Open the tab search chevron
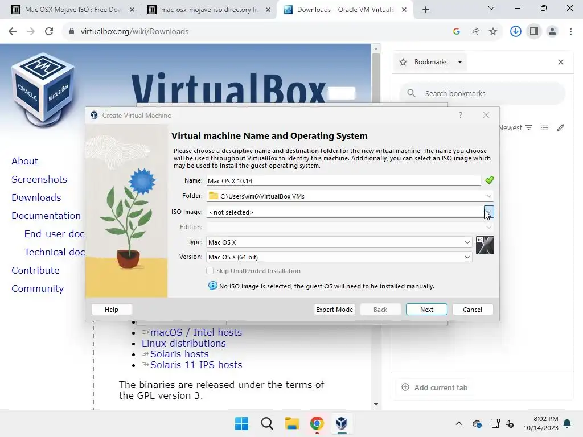This screenshot has width=583, height=437. (491, 8)
